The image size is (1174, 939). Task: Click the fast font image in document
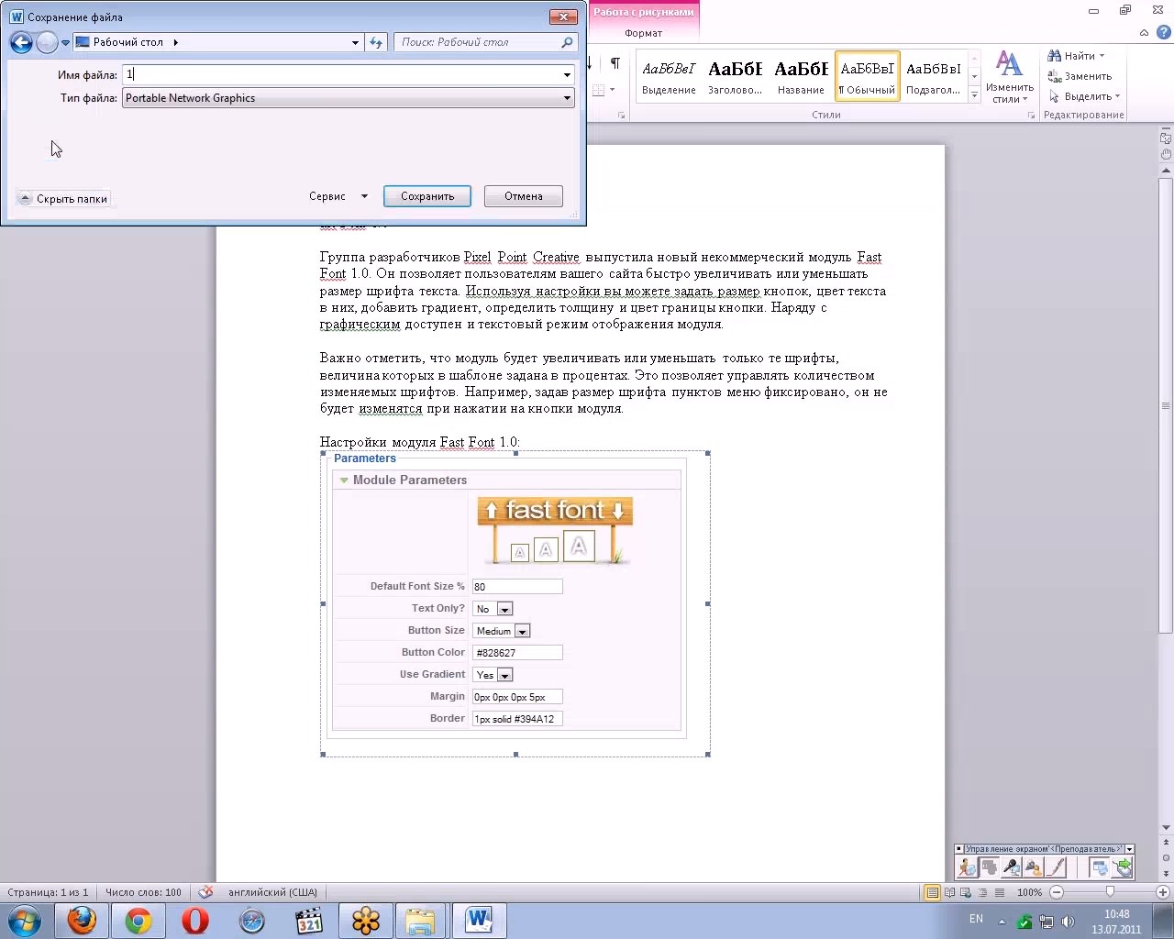click(x=555, y=531)
